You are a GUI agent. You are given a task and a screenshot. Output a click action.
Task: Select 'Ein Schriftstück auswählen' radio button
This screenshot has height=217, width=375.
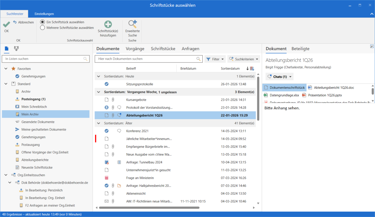coord(43,22)
